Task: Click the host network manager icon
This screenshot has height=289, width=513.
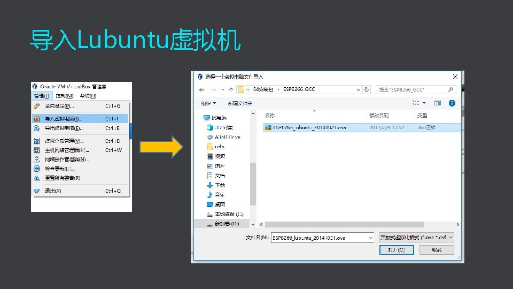Action: 37,150
